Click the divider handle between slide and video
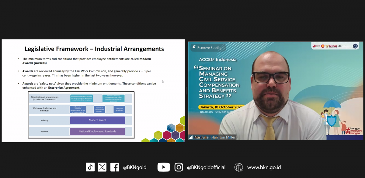This screenshot has width=365, height=178. [186, 91]
